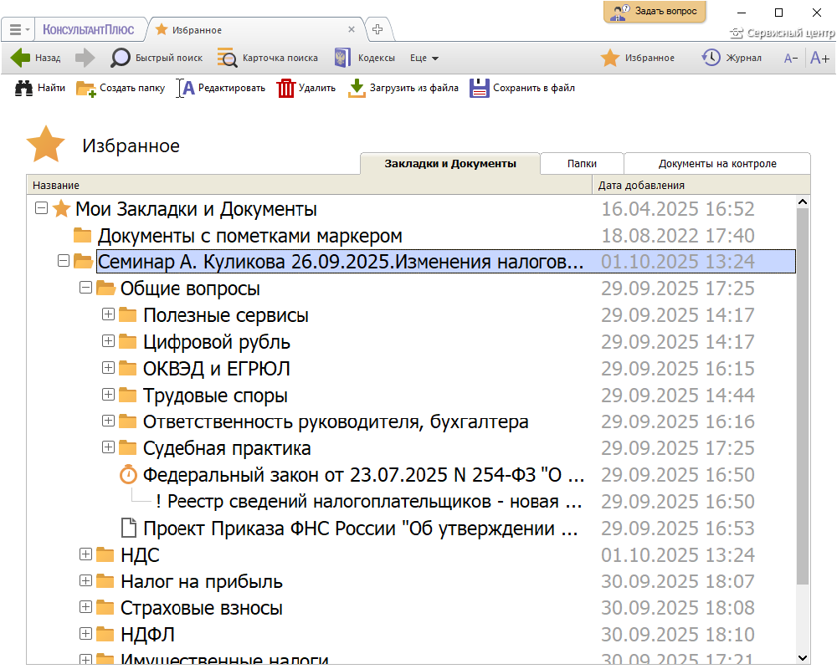
Task: Create a new folder (Создать папку)
Action: pyautogui.click(x=86, y=88)
